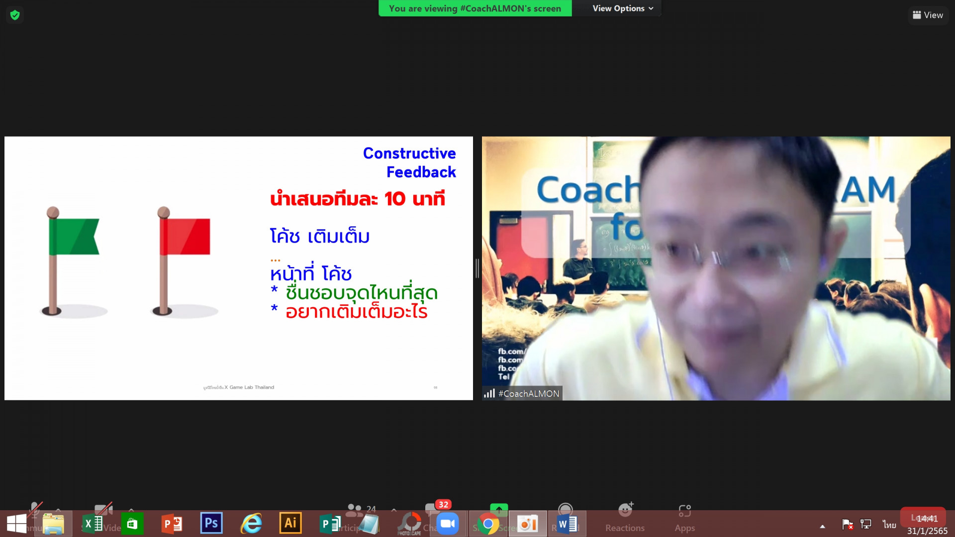Image resolution: width=955 pixels, height=537 pixels.
Task: Switch to Word from the taskbar
Action: [567, 524]
